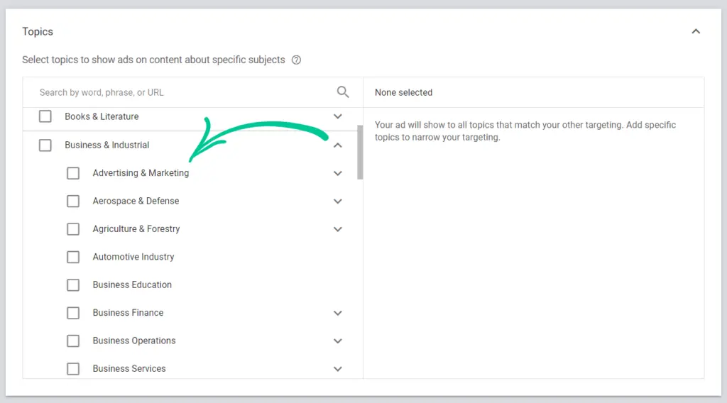This screenshot has width=727, height=403.
Task: Open the Business Operations subtopics arrow
Action: (338, 341)
